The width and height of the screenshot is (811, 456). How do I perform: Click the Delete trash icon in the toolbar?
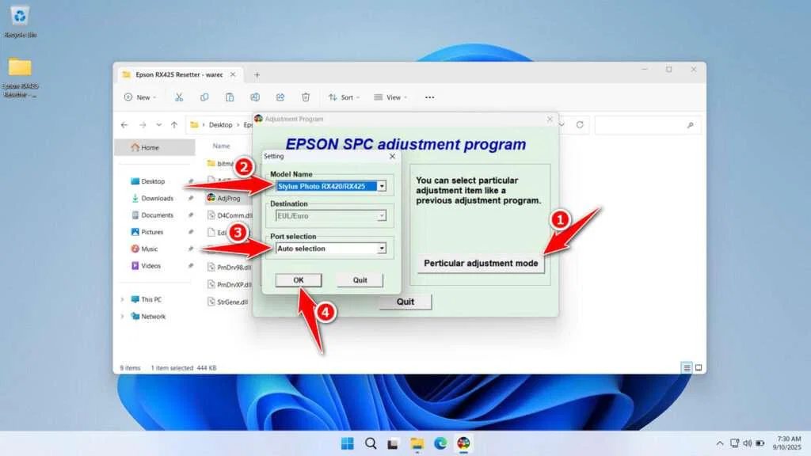point(306,97)
